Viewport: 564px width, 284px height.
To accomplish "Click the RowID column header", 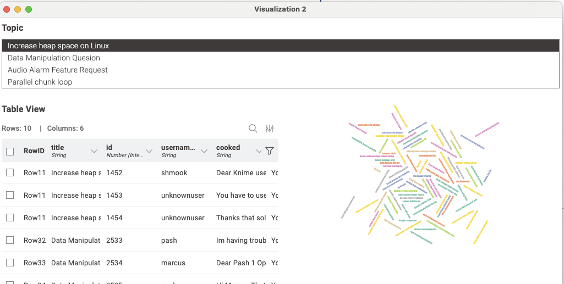I will point(34,151).
